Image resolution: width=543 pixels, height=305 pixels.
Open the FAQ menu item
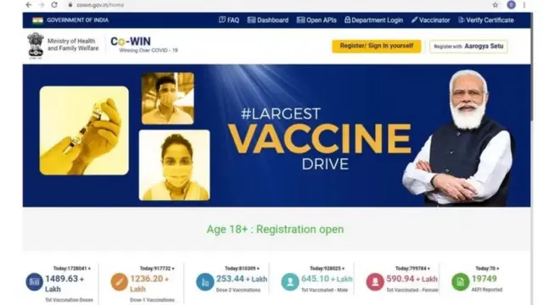coord(229,20)
